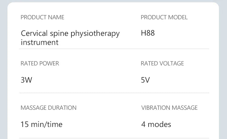Screen dimensions: 227x139
Task: Click the divider line below product name row
Action: (114, 49)
